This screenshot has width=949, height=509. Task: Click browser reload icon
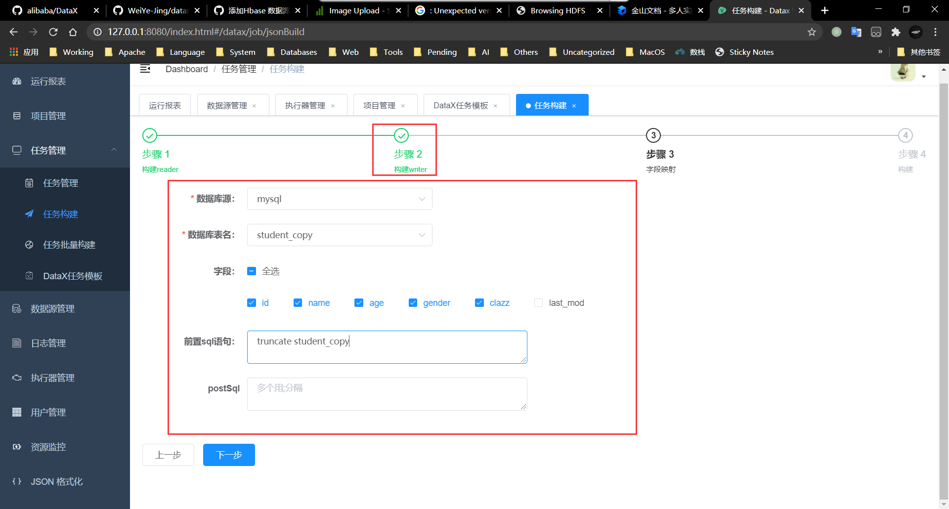point(53,32)
